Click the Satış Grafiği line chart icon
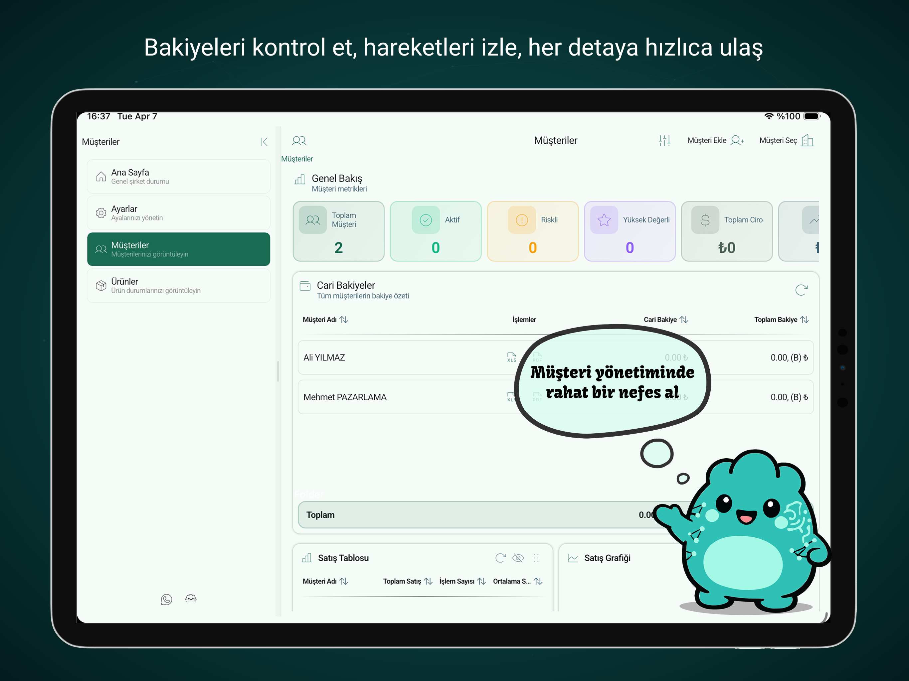Image resolution: width=909 pixels, height=681 pixels. tap(573, 558)
